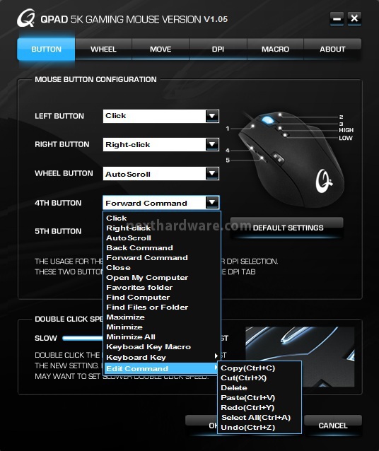Close the QPAD settings window
Screen dimensions: 379x451
point(354,18)
